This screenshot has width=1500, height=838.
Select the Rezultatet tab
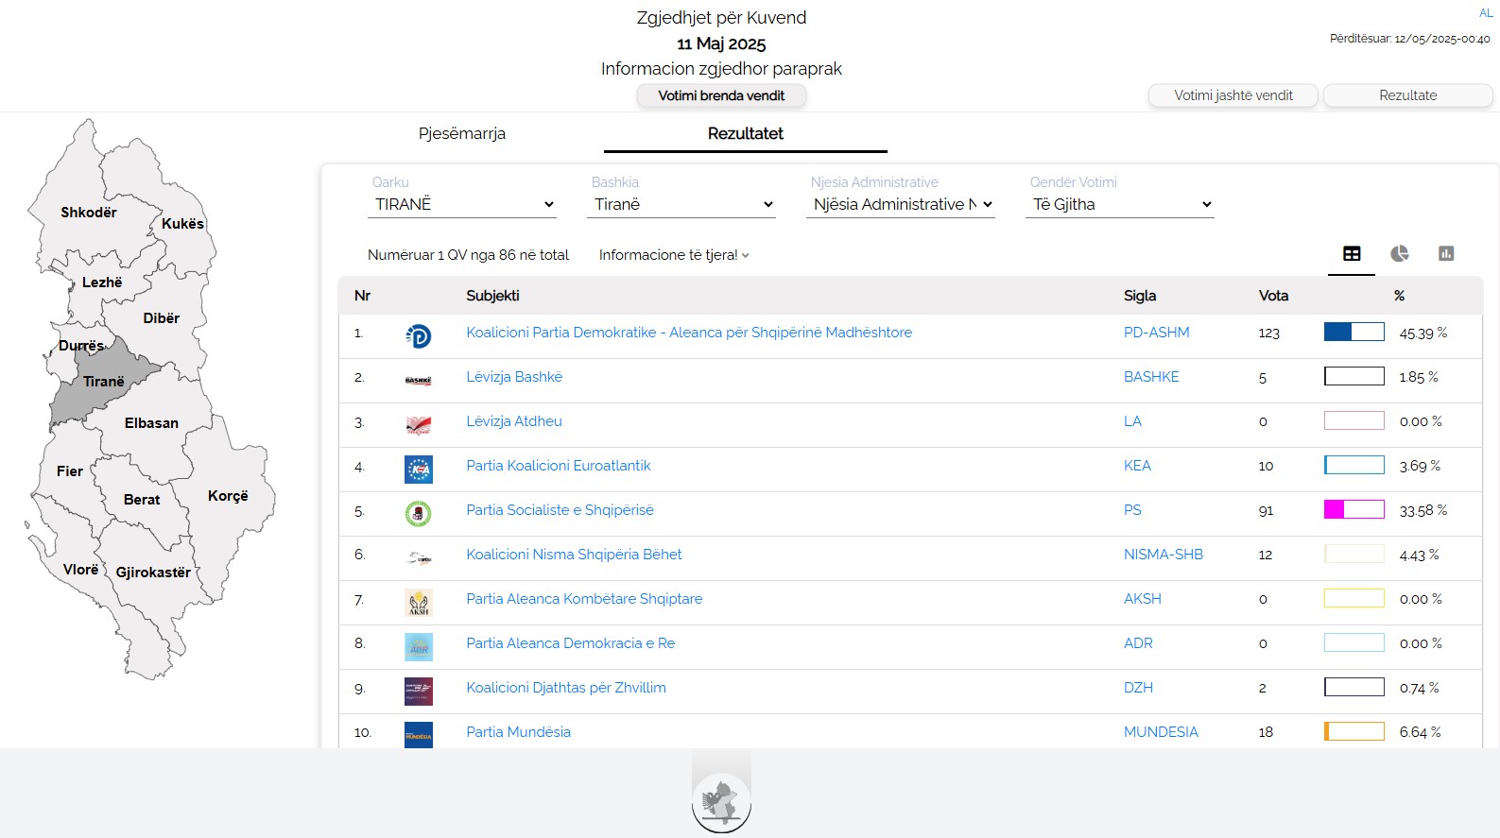click(745, 133)
